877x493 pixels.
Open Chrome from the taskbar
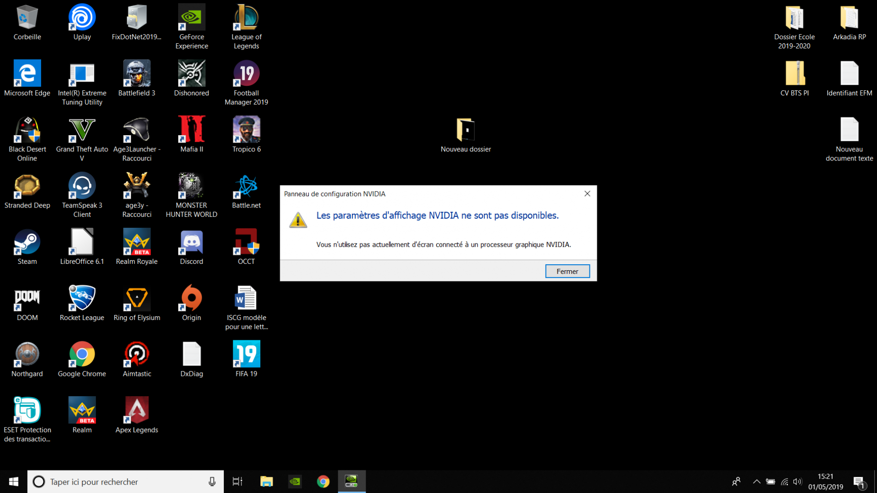tap(323, 481)
